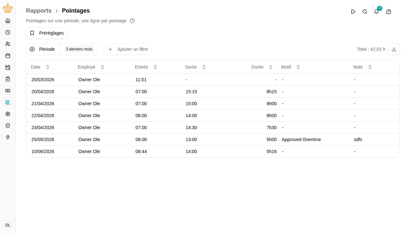Click the 7h30 duration cell
Image resolution: width=415 pixels, height=233 pixels.
click(x=272, y=128)
